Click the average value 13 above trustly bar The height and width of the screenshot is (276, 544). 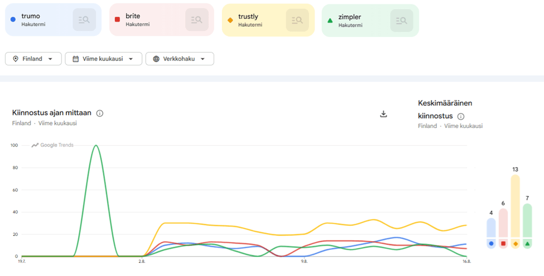(x=515, y=169)
